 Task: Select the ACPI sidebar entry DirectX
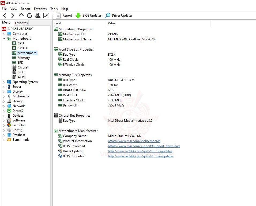point(18,110)
